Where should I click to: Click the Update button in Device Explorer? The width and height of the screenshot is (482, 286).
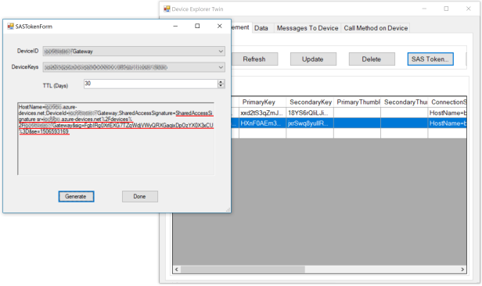pyautogui.click(x=313, y=59)
